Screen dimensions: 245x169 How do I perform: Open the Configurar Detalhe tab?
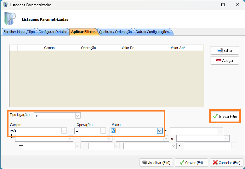53,32
